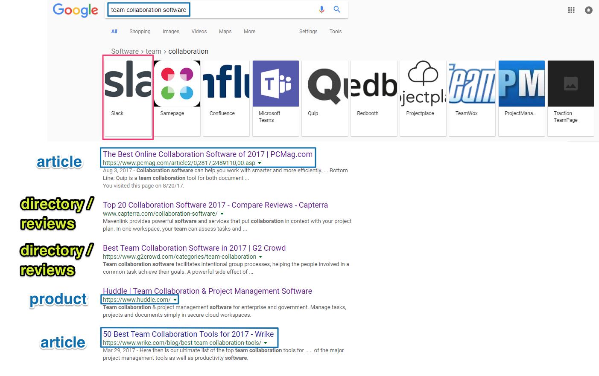Screen dimensions: 599x376
Task: Switch to the Images tab
Action: (171, 32)
